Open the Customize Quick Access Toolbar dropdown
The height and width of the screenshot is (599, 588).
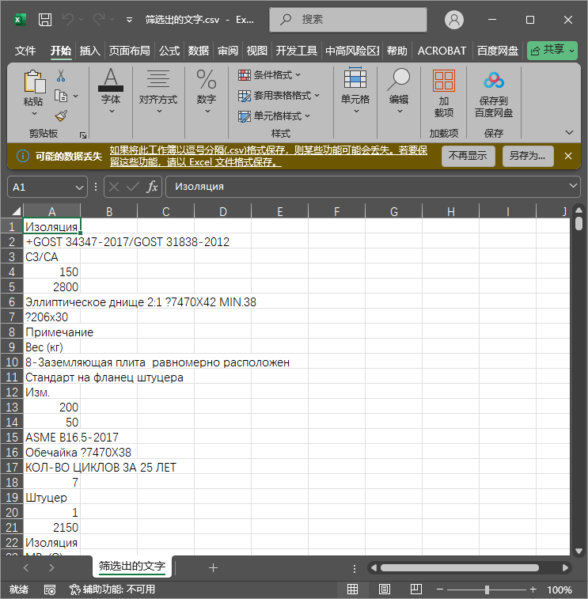(129, 20)
